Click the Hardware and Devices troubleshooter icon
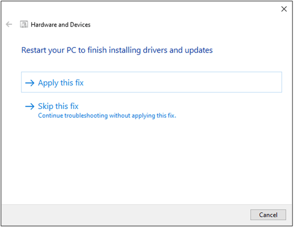The width and height of the screenshot is (294, 227). (24, 24)
